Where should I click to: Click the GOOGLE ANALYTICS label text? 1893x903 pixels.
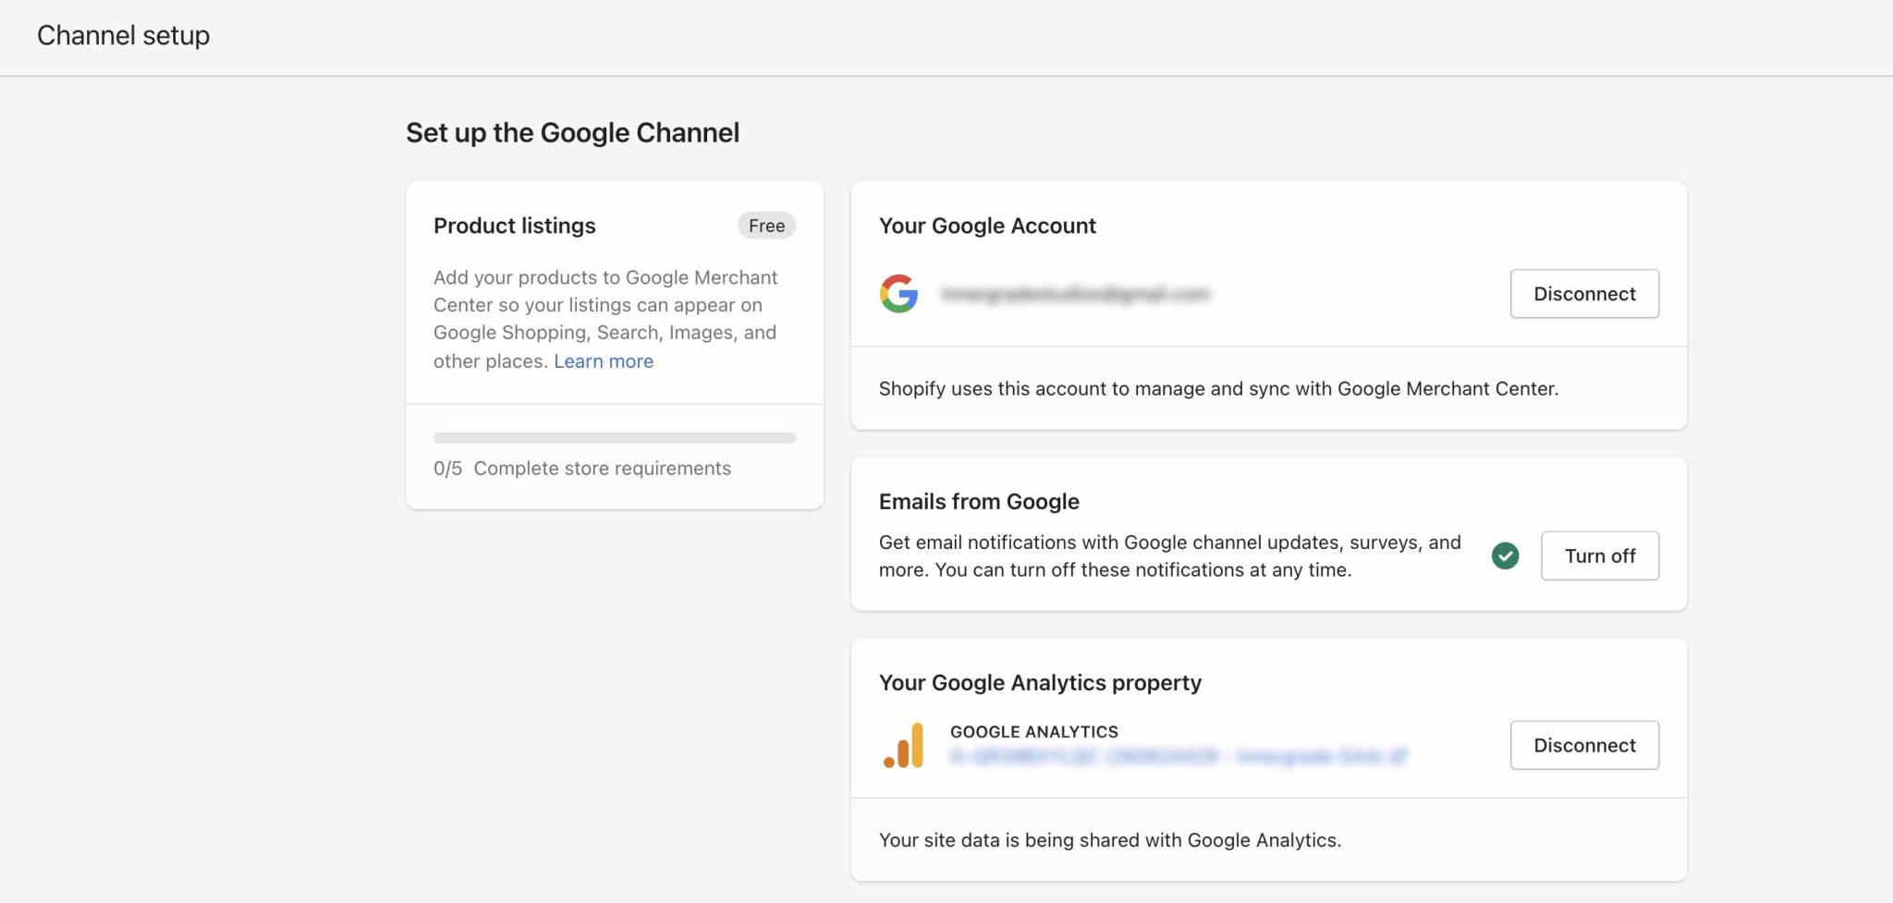pyautogui.click(x=1034, y=731)
